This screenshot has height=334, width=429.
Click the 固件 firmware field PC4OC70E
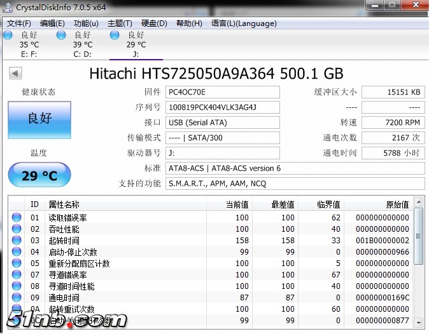[222, 92]
